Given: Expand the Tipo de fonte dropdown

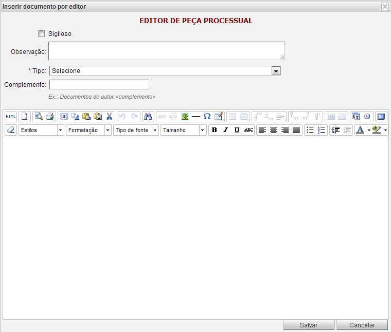Looking at the screenshot, I should pos(155,130).
